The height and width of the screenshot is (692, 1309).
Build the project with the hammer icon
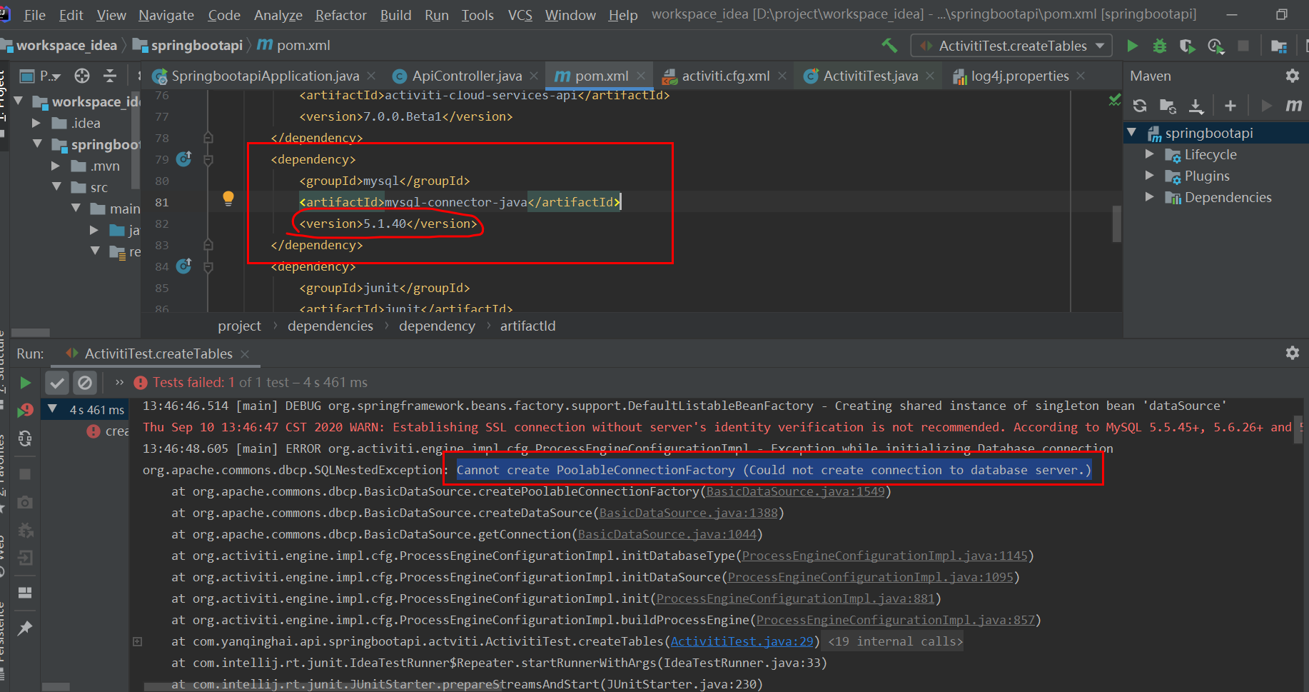889,45
